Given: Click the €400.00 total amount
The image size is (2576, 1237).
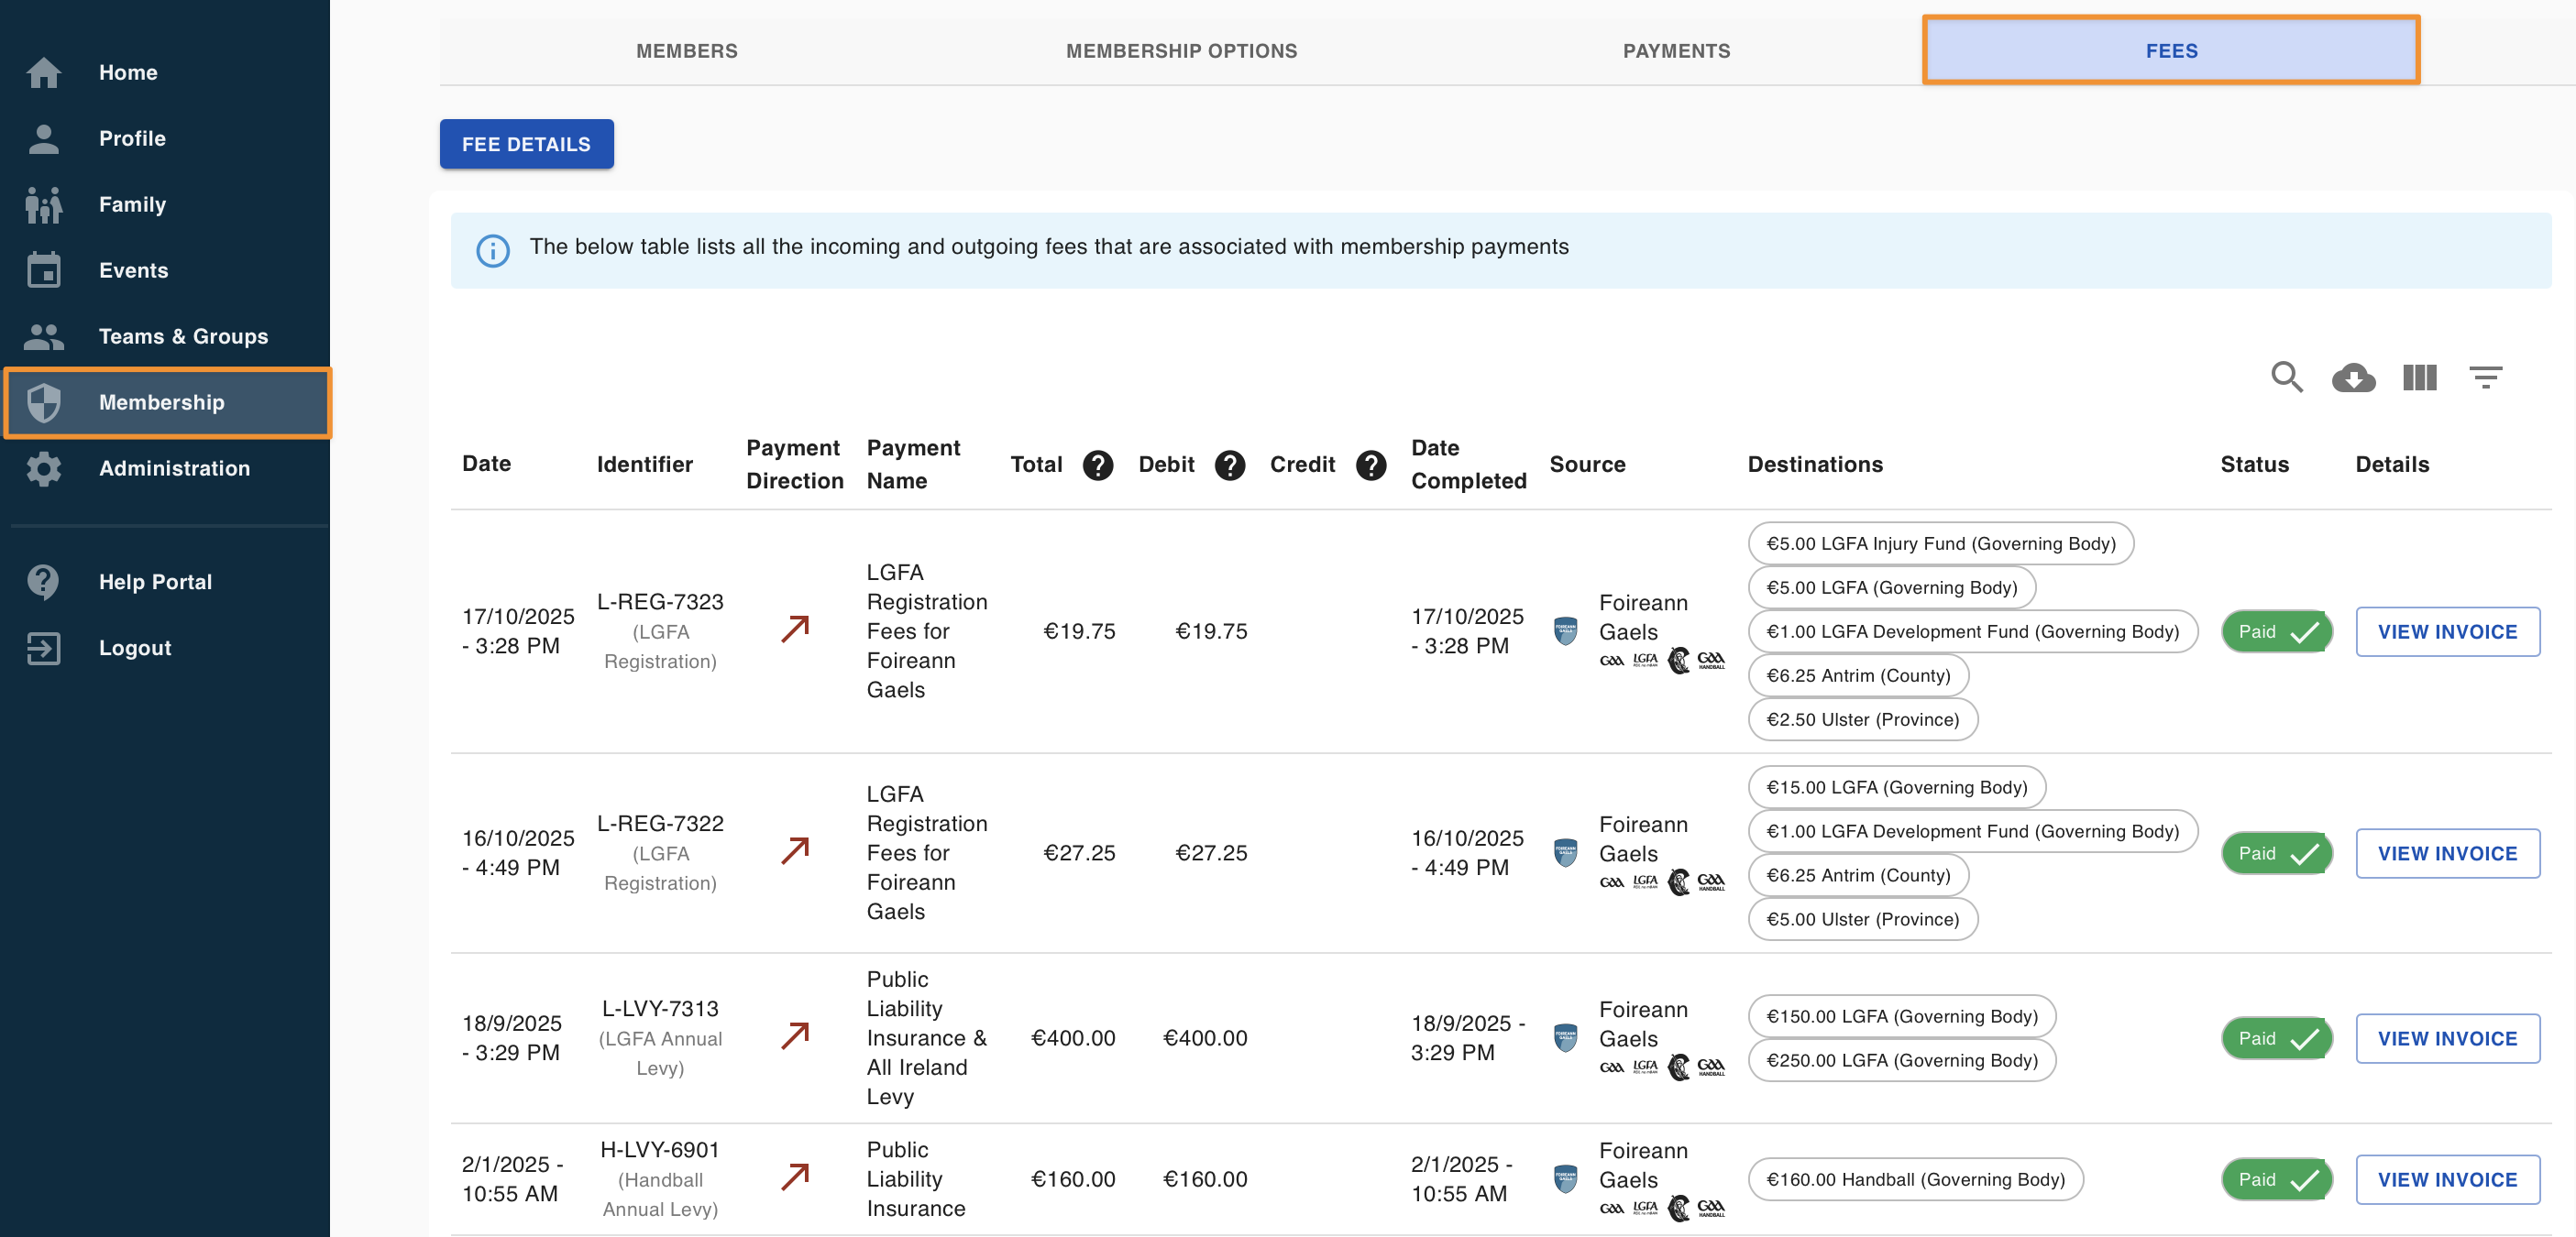Looking at the screenshot, I should (x=1072, y=1037).
